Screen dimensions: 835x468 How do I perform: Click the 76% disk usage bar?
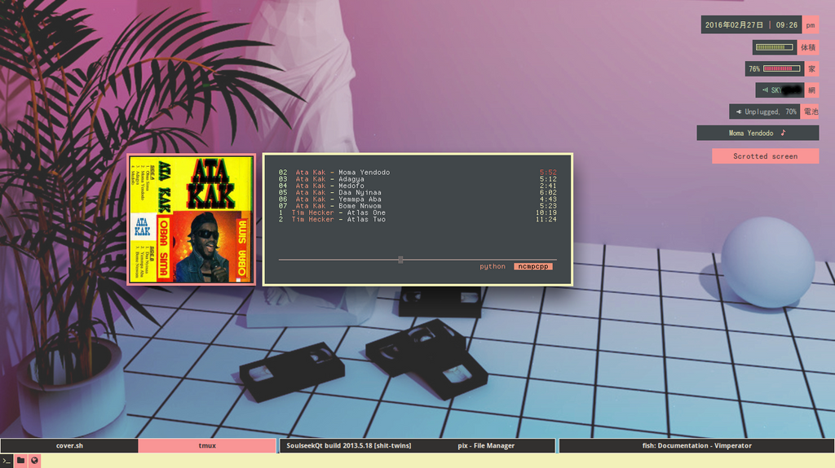pos(782,68)
